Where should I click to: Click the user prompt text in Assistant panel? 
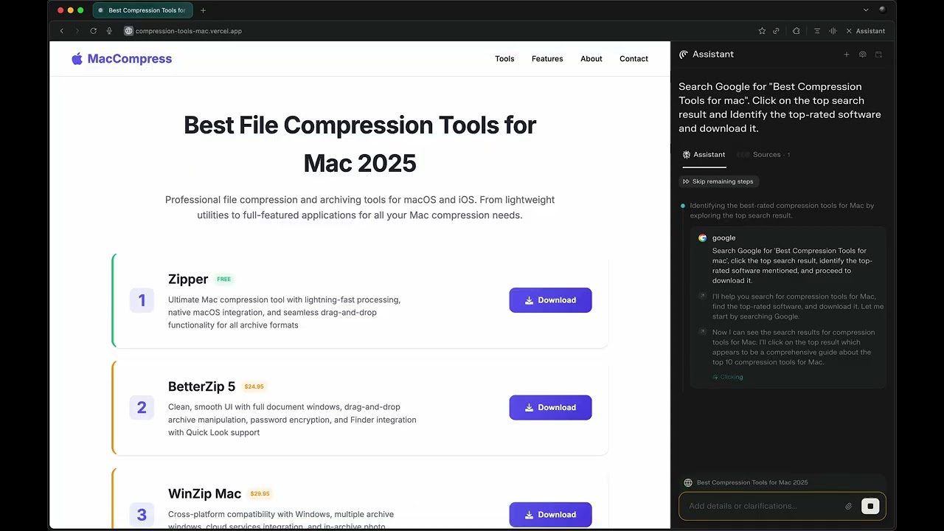pyautogui.click(x=780, y=108)
